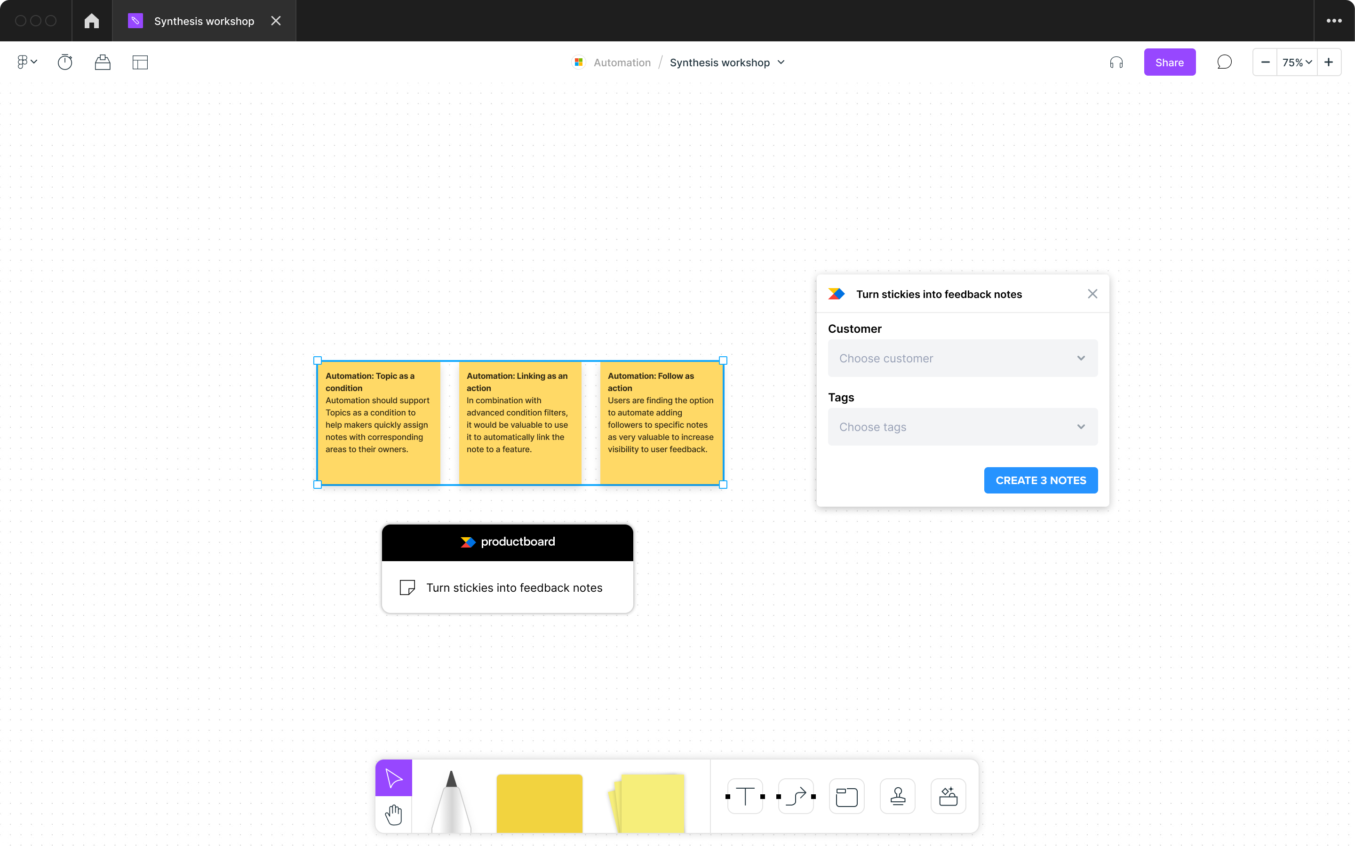The width and height of the screenshot is (1355, 846).
Task: Join the audio call via headphones icon
Action: click(1116, 62)
